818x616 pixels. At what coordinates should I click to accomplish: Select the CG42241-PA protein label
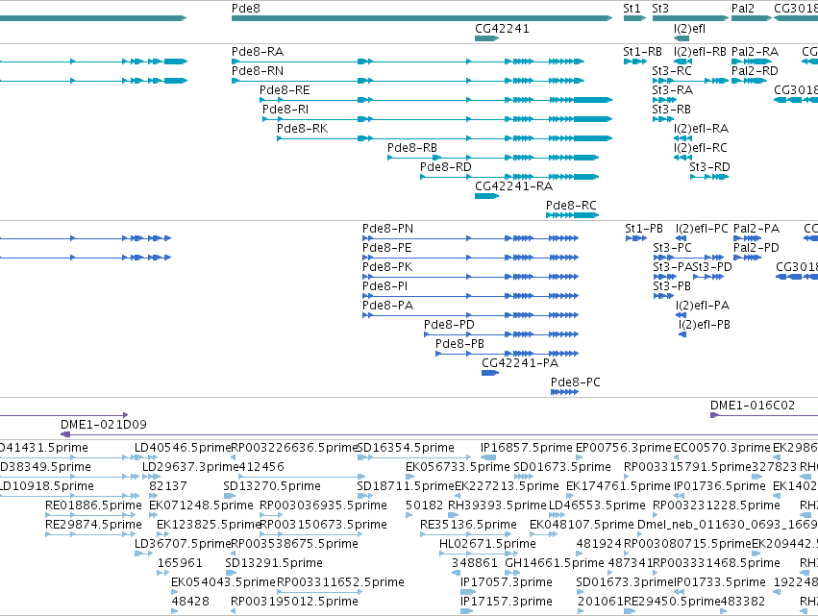tap(520, 363)
